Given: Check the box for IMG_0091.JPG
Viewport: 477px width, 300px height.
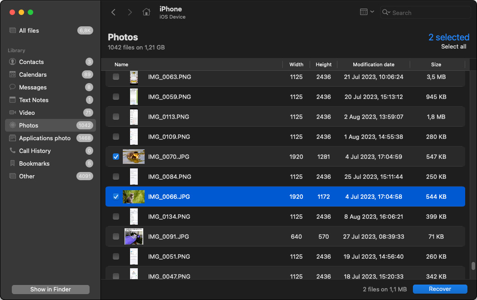Looking at the screenshot, I should [x=116, y=236].
